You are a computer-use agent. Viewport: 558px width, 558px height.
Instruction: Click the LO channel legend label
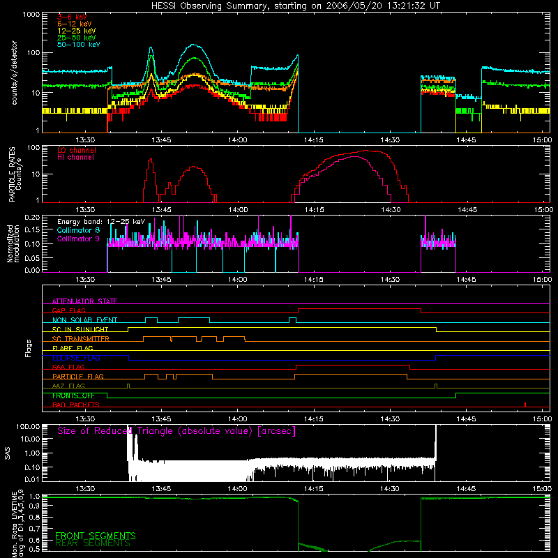(x=77, y=150)
